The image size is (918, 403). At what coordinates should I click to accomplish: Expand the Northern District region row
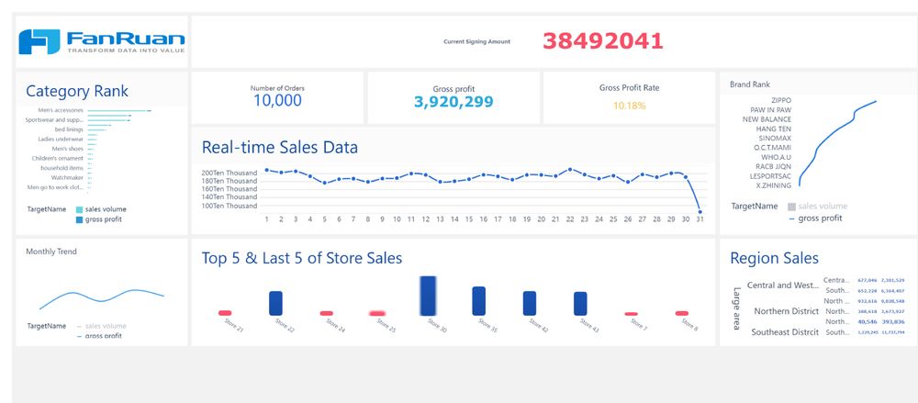click(785, 310)
